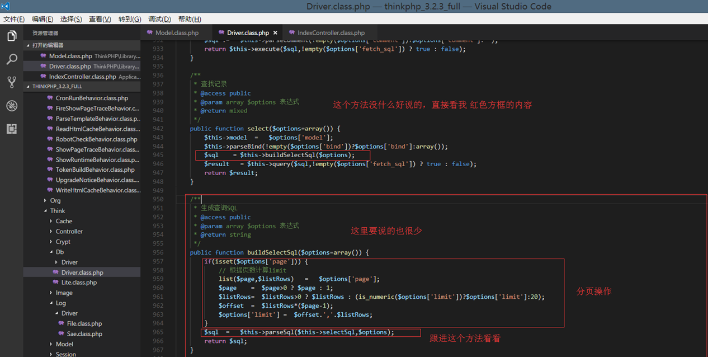Open FireShowPageTraceBehavior file
Viewport: 708px width, 357px height.
point(97,108)
